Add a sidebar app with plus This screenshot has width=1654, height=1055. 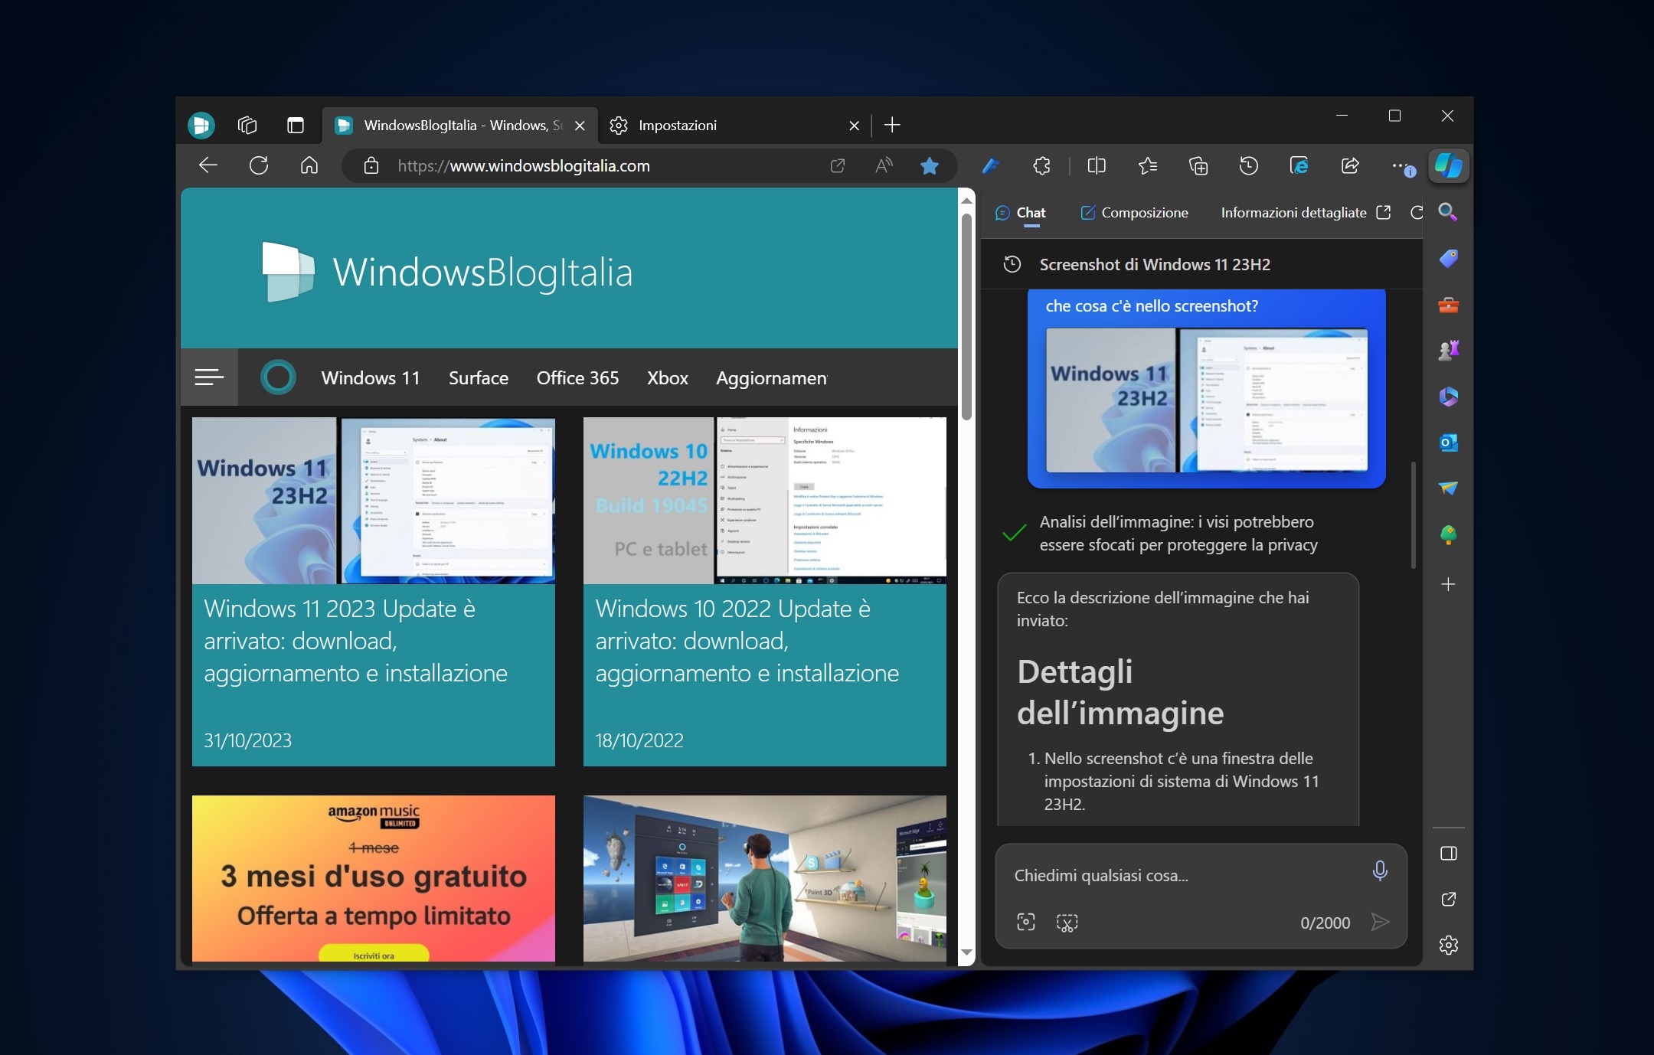coord(1448,585)
